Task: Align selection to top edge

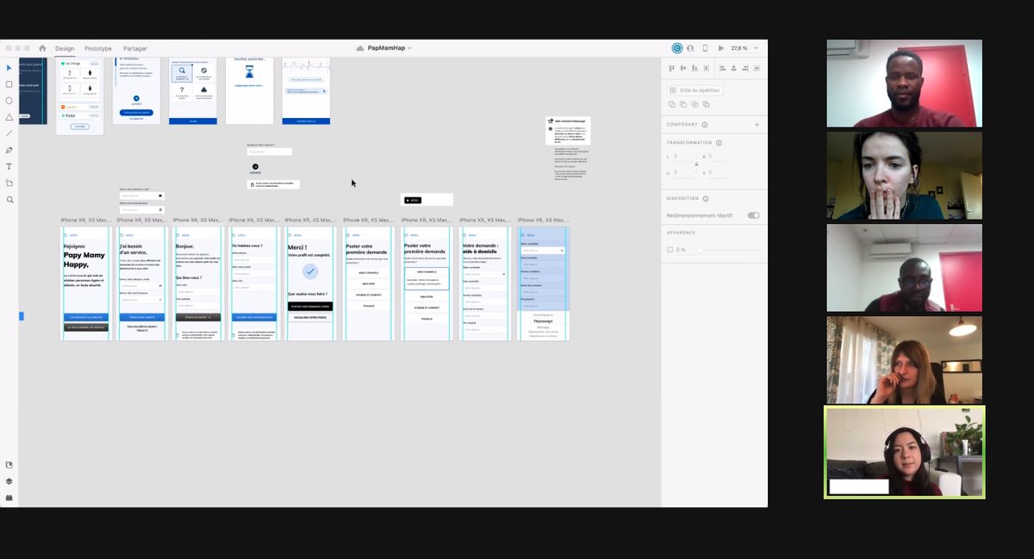Action: (671, 68)
